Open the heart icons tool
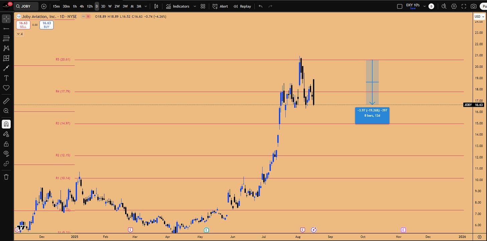This screenshot has height=241, width=487. [x=6, y=88]
